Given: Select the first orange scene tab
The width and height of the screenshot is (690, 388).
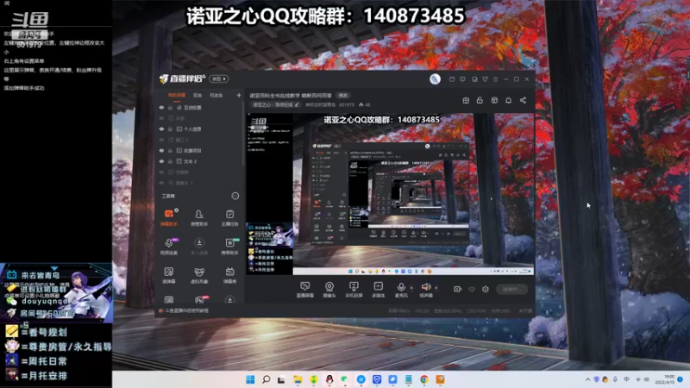Looking at the screenshot, I should pyautogui.click(x=177, y=95).
